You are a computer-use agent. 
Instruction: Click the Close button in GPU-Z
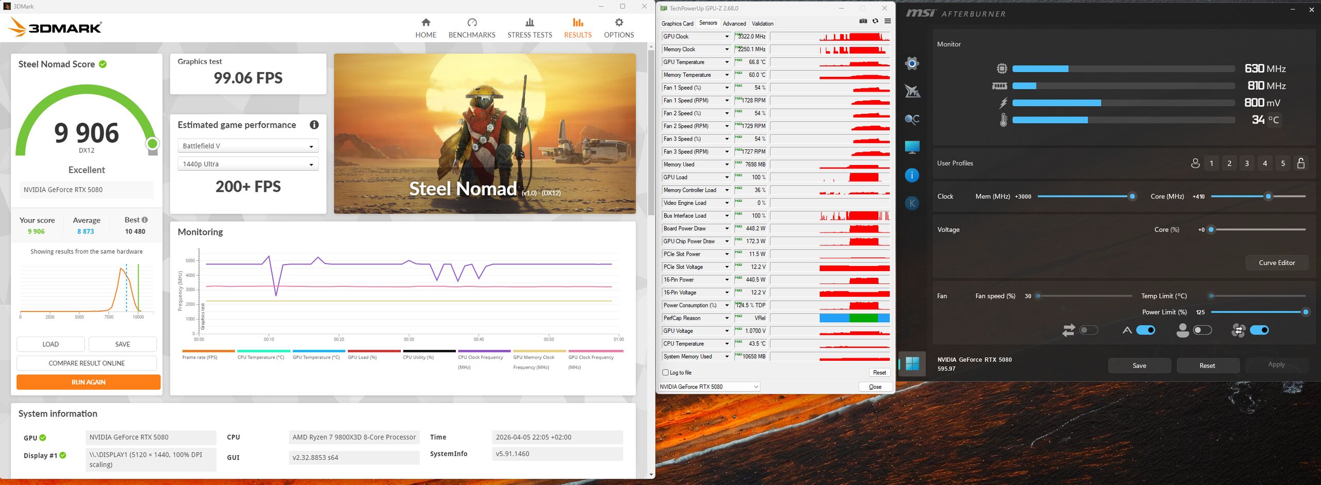pos(875,387)
